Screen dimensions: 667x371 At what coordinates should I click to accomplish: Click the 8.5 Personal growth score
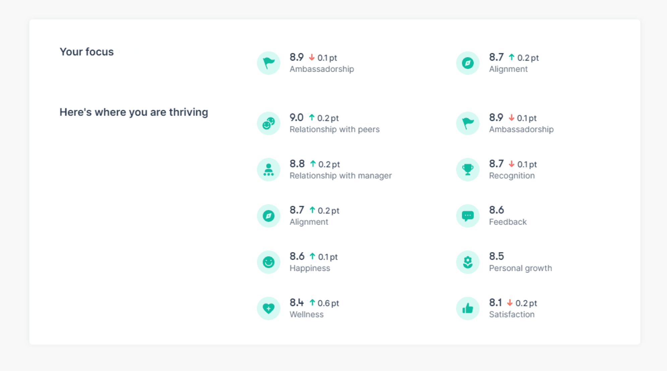click(496, 256)
